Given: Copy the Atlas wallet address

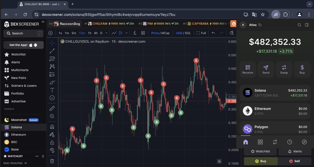Looking at the screenshot, I should [x=260, y=25].
